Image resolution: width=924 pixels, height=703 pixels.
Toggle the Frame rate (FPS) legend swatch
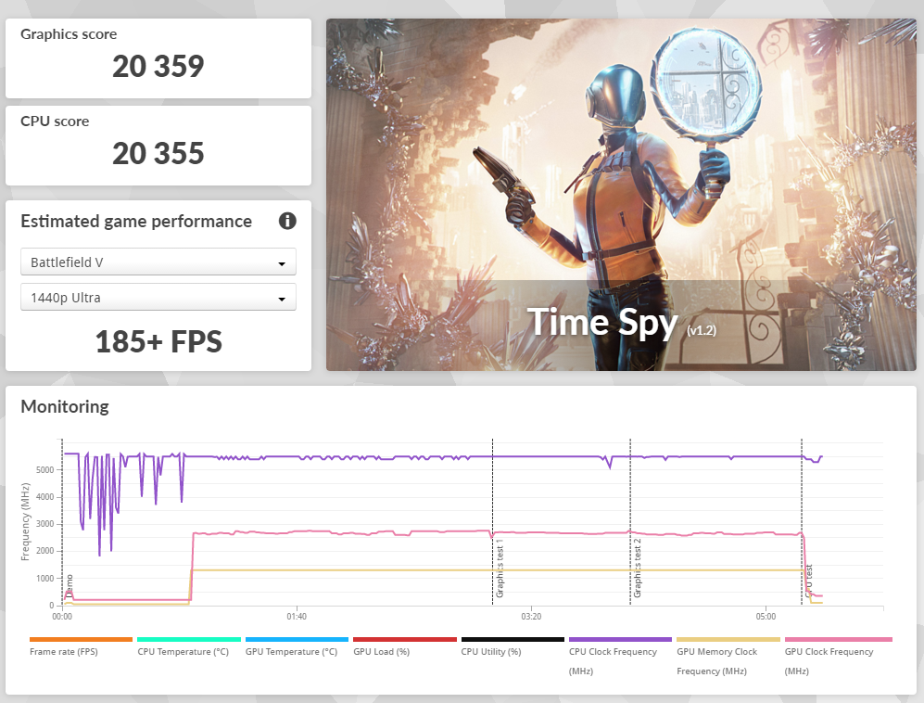[x=81, y=639]
